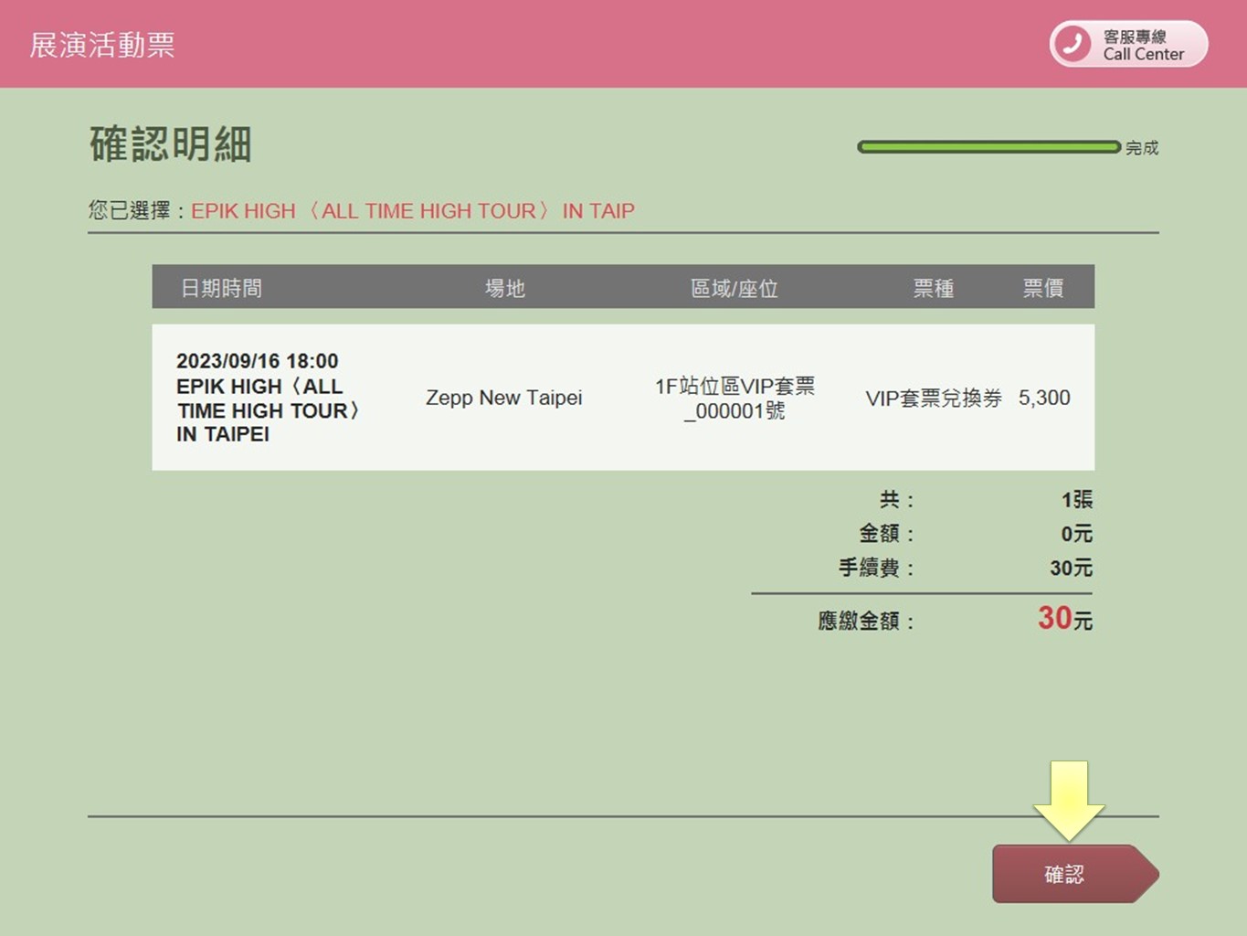Open the 客服專線 Call Center button
This screenshot has width=1247, height=936.
1129,44
